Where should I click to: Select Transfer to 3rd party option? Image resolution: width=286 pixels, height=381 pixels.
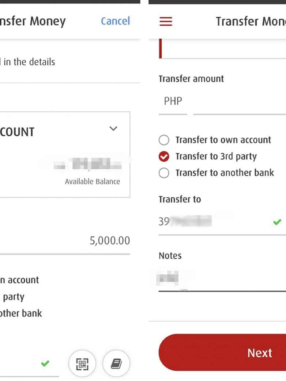click(x=164, y=156)
